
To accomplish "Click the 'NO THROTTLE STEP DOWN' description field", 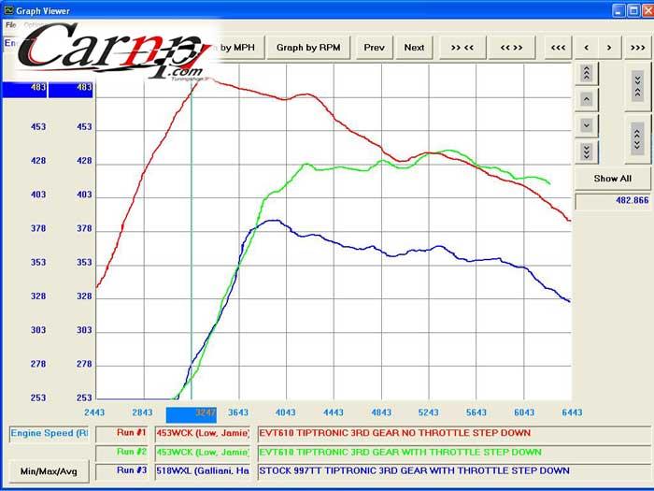I will [x=454, y=433].
